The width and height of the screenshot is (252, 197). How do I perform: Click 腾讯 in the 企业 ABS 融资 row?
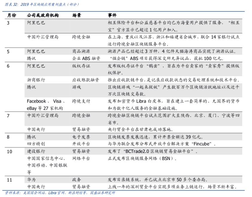click(x=31, y=59)
